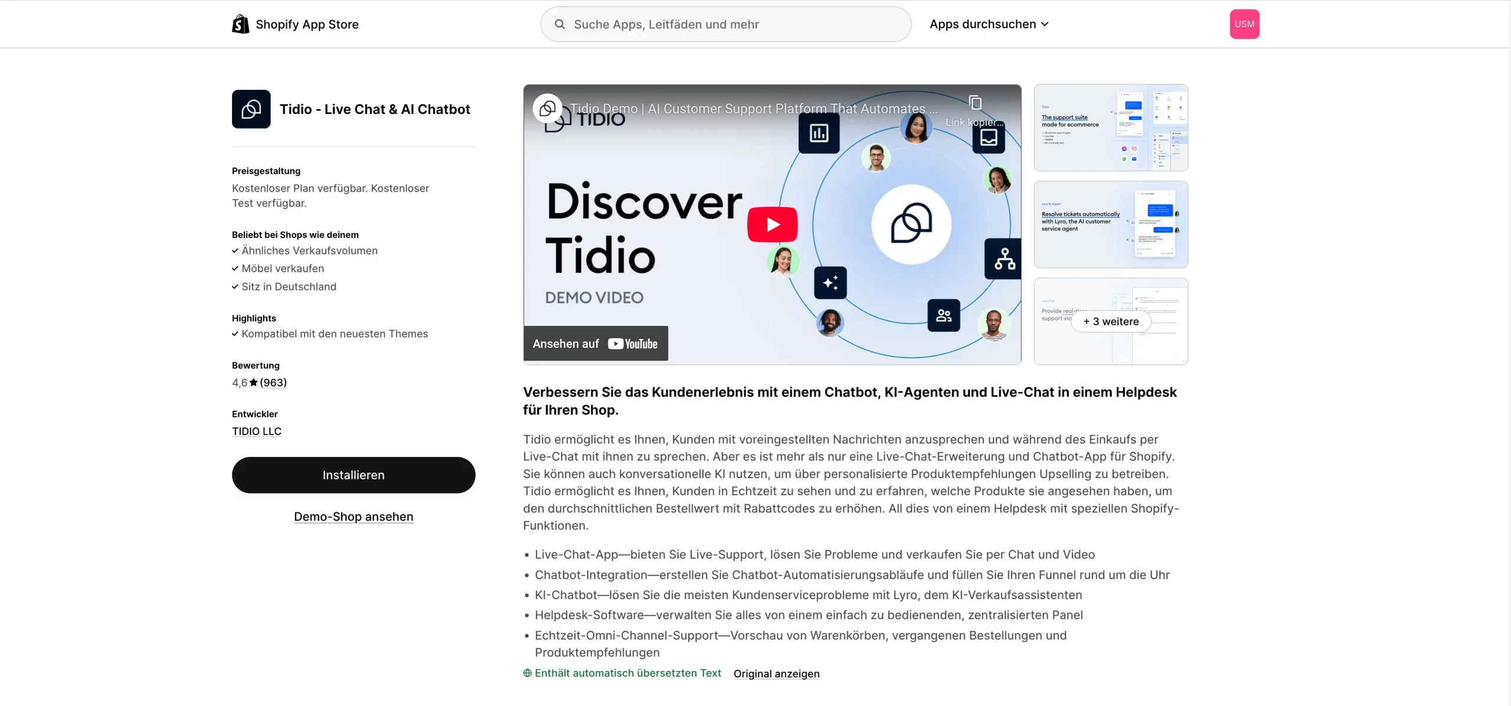Click the Installieren button
This screenshot has width=1511, height=706.
tap(354, 475)
